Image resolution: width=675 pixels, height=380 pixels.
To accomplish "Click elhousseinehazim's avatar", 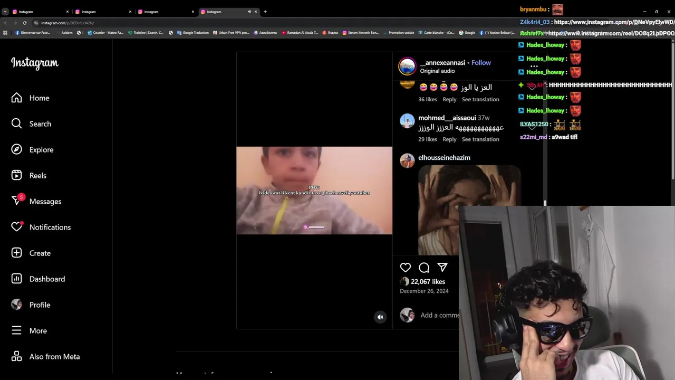I will 407,160.
